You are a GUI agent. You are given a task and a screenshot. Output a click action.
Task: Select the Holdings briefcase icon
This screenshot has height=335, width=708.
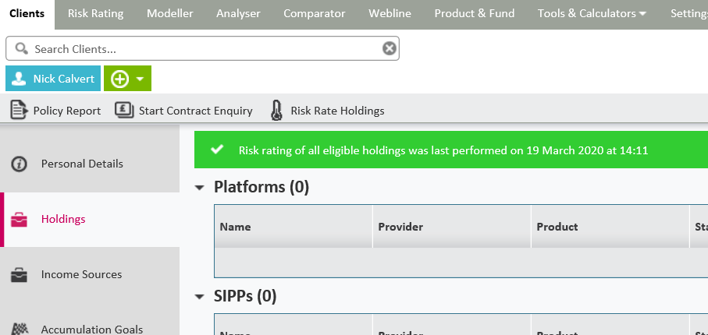(x=19, y=220)
